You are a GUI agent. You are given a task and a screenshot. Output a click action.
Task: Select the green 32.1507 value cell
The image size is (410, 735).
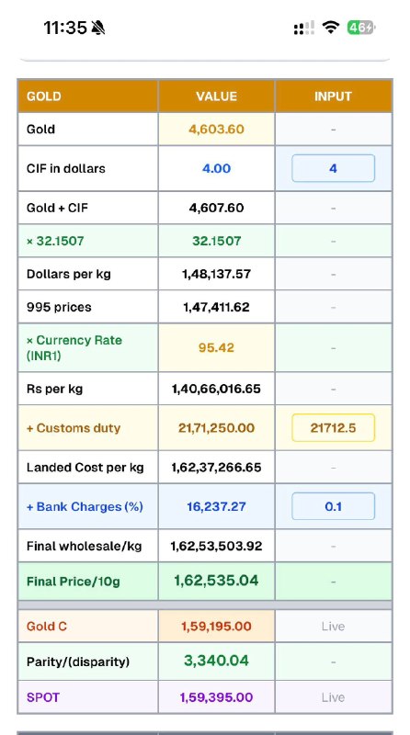tap(216, 241)
